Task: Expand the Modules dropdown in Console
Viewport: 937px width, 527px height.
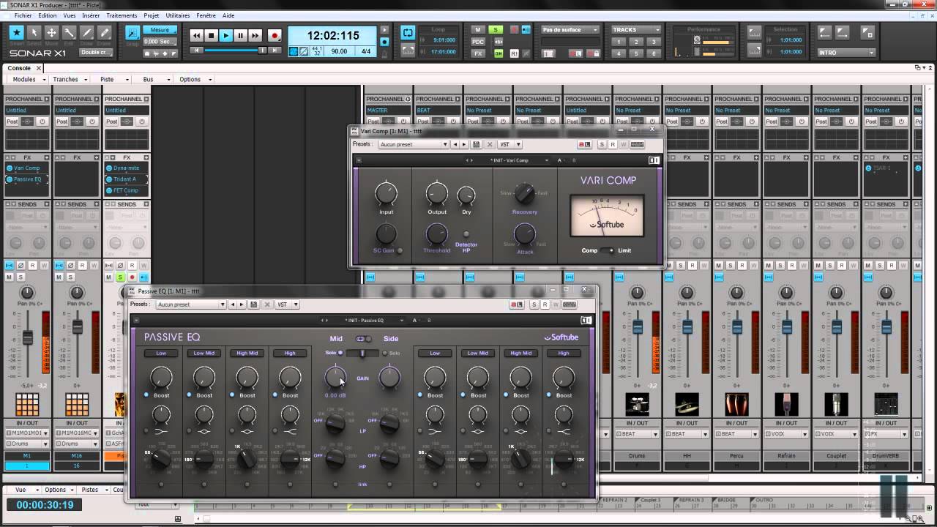Action: tap(29, 79)
